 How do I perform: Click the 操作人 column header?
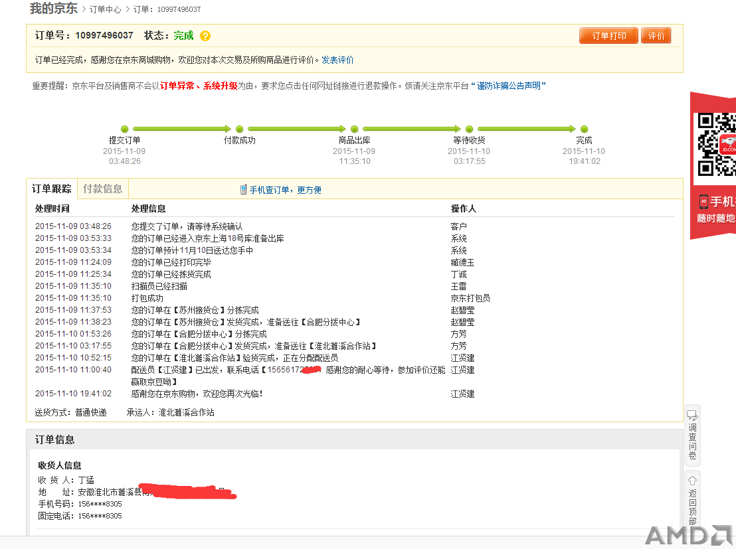pos(463,209)
